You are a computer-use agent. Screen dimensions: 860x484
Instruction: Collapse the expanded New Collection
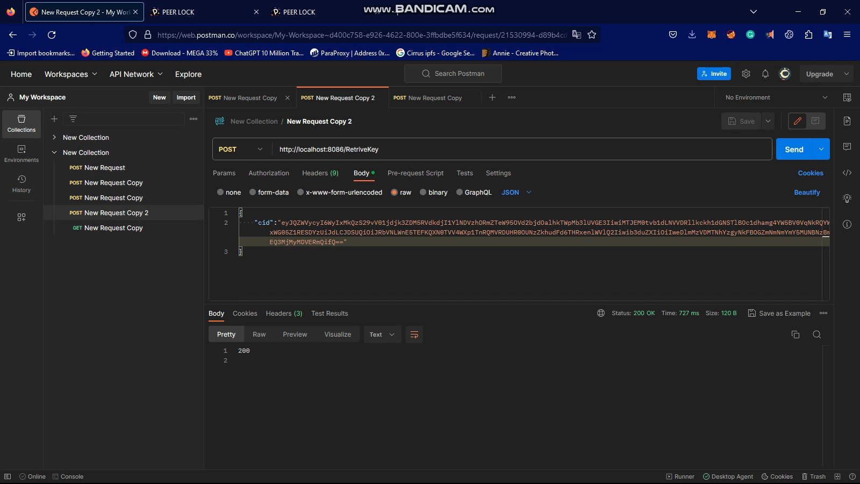(x=54, y=152)
